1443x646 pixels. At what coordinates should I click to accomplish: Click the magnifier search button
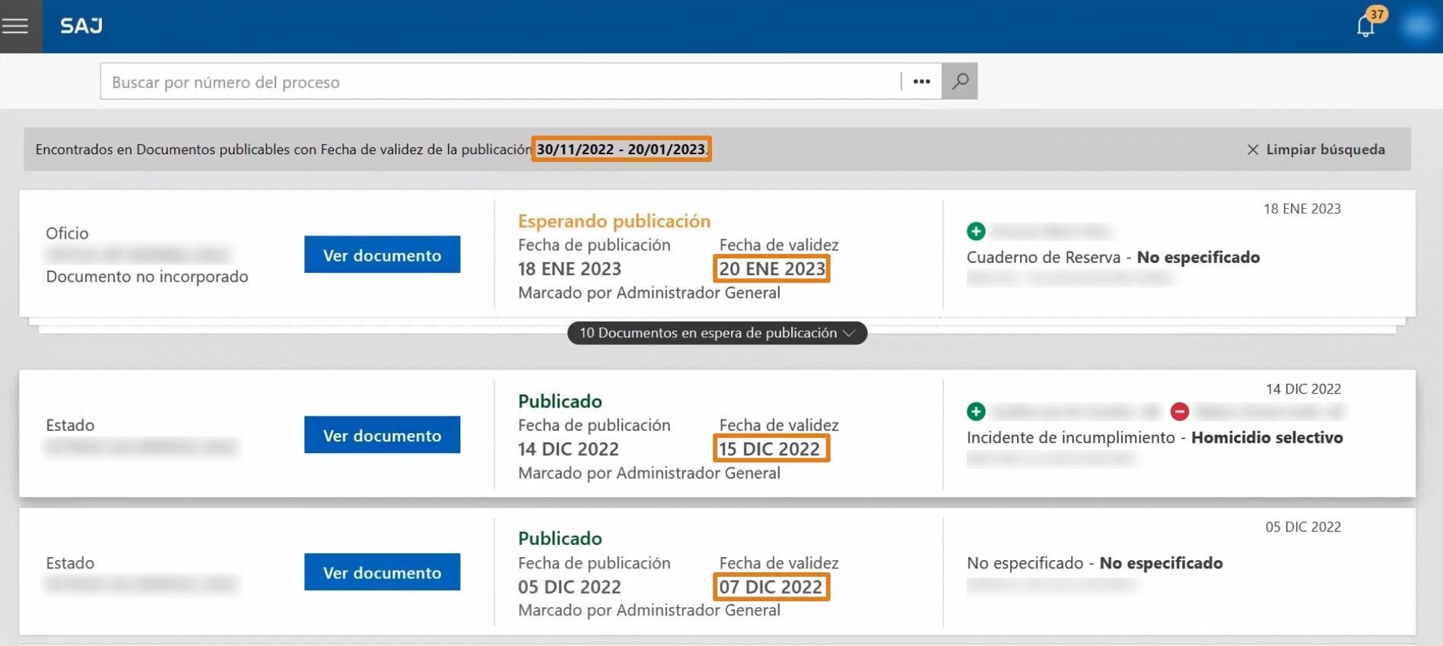pyautogui.click(x=960, y=81)
